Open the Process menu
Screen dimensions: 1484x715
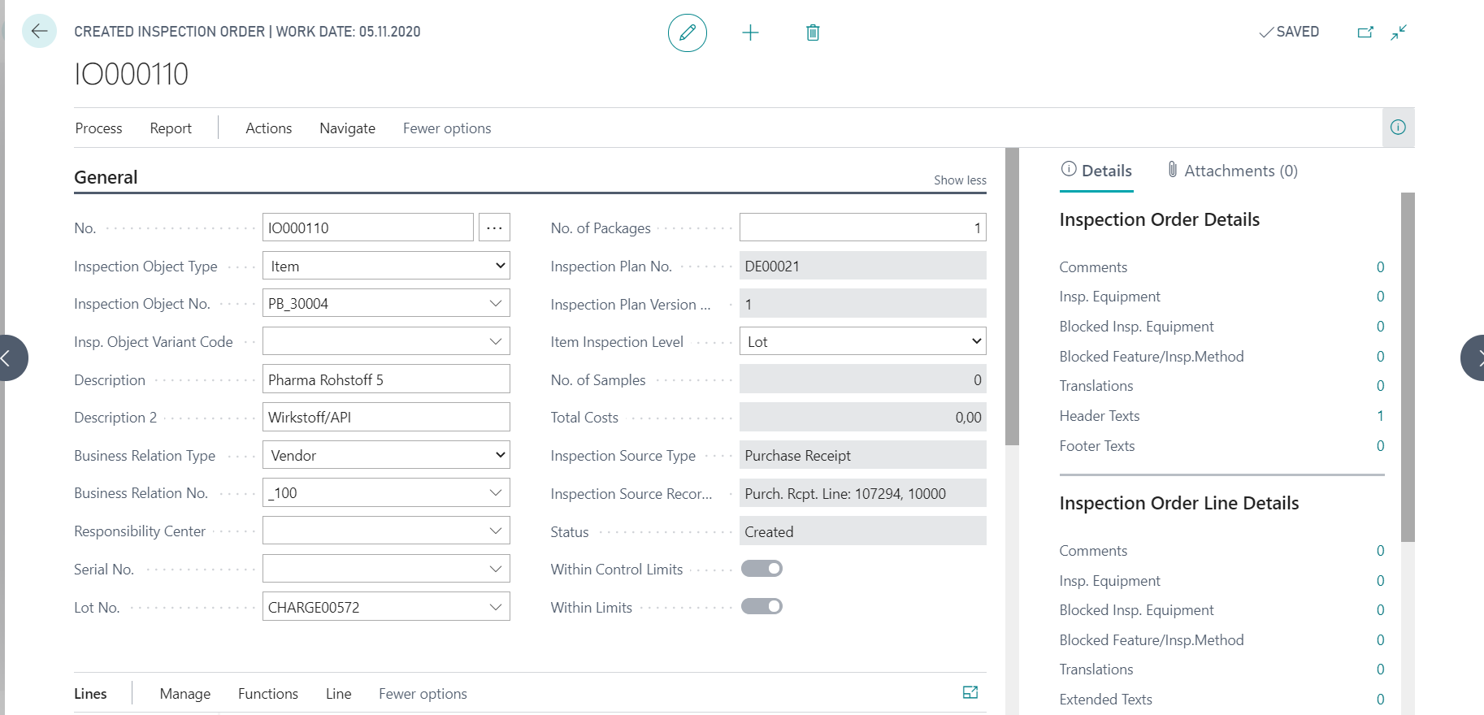click(98, 128)
